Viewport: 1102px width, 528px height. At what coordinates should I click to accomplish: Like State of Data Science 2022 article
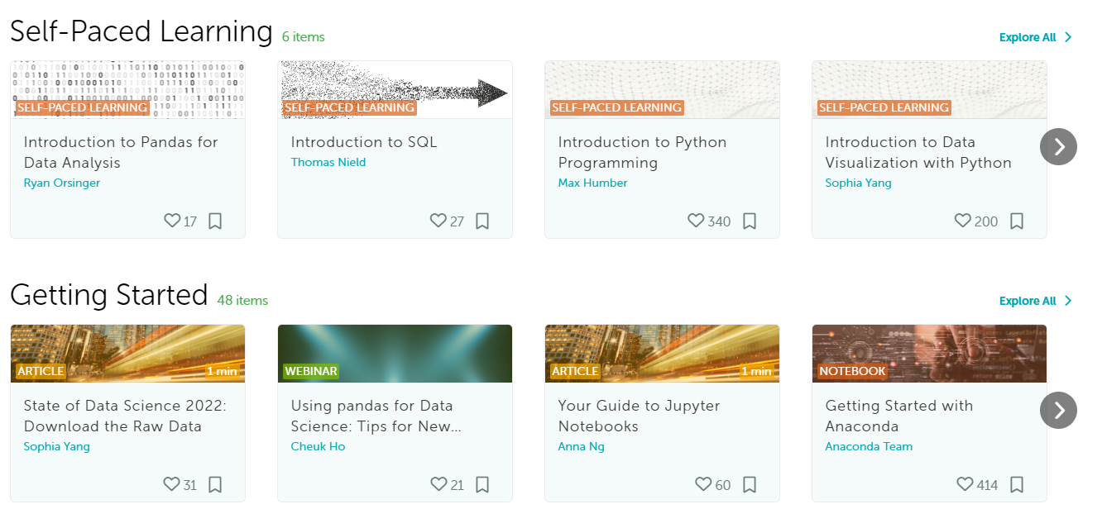[171, 484]
